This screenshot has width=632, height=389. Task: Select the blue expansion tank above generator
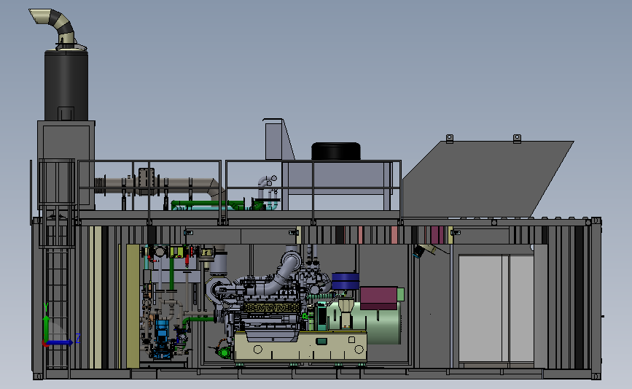click(x=346, y=280)
